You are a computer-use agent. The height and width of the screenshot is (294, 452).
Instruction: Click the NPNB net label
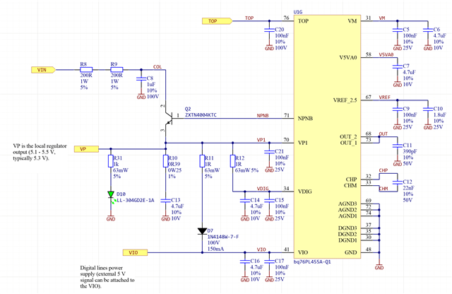click(x=263, y=115)
